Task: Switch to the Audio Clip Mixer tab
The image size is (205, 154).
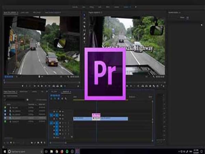Action: coord(53,13)
